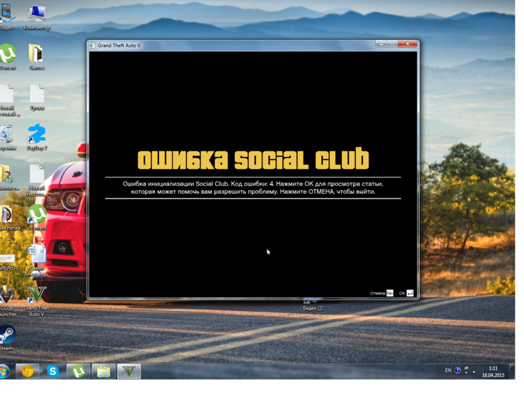Select the ICCup Launcher desktop shortcut

point(7,301)
